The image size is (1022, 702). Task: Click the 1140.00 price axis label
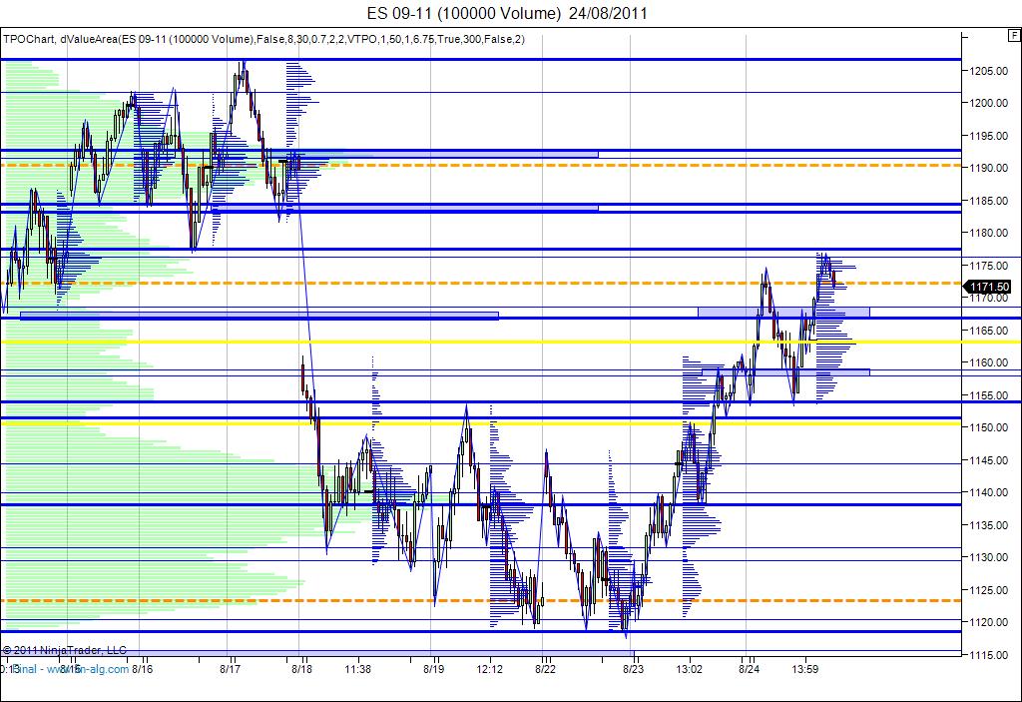point(989,492)
